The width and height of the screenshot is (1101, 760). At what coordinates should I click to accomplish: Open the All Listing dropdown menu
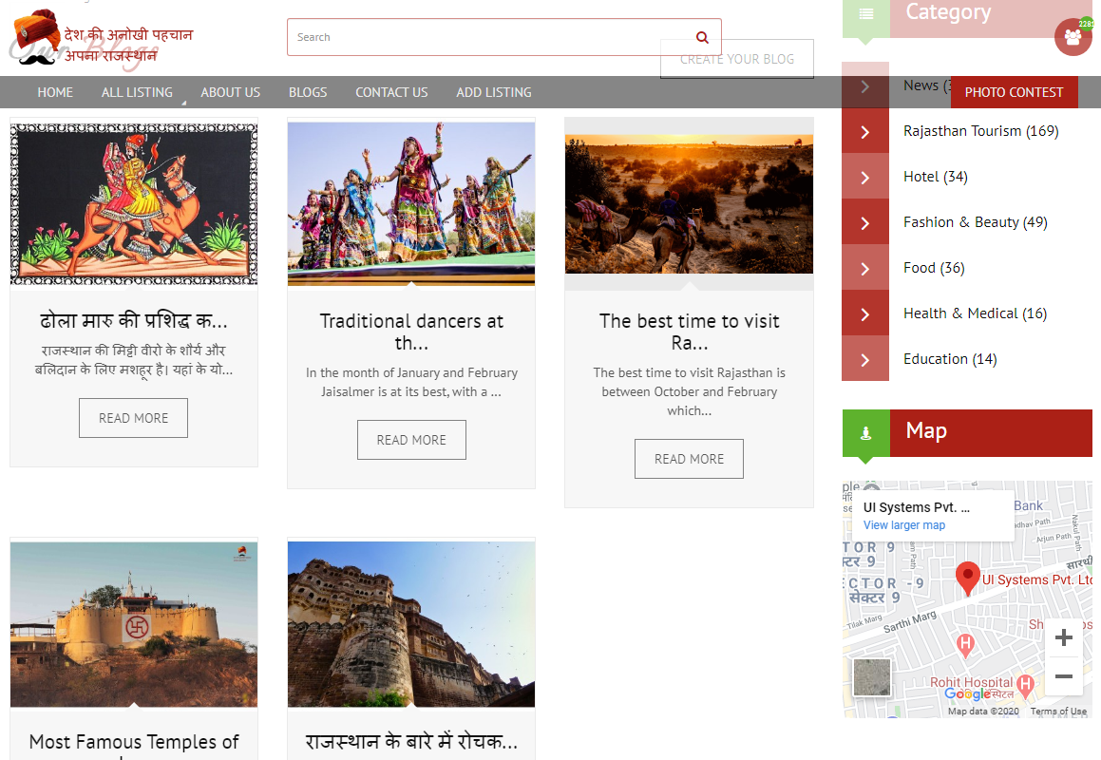click(x=137, y=92)
